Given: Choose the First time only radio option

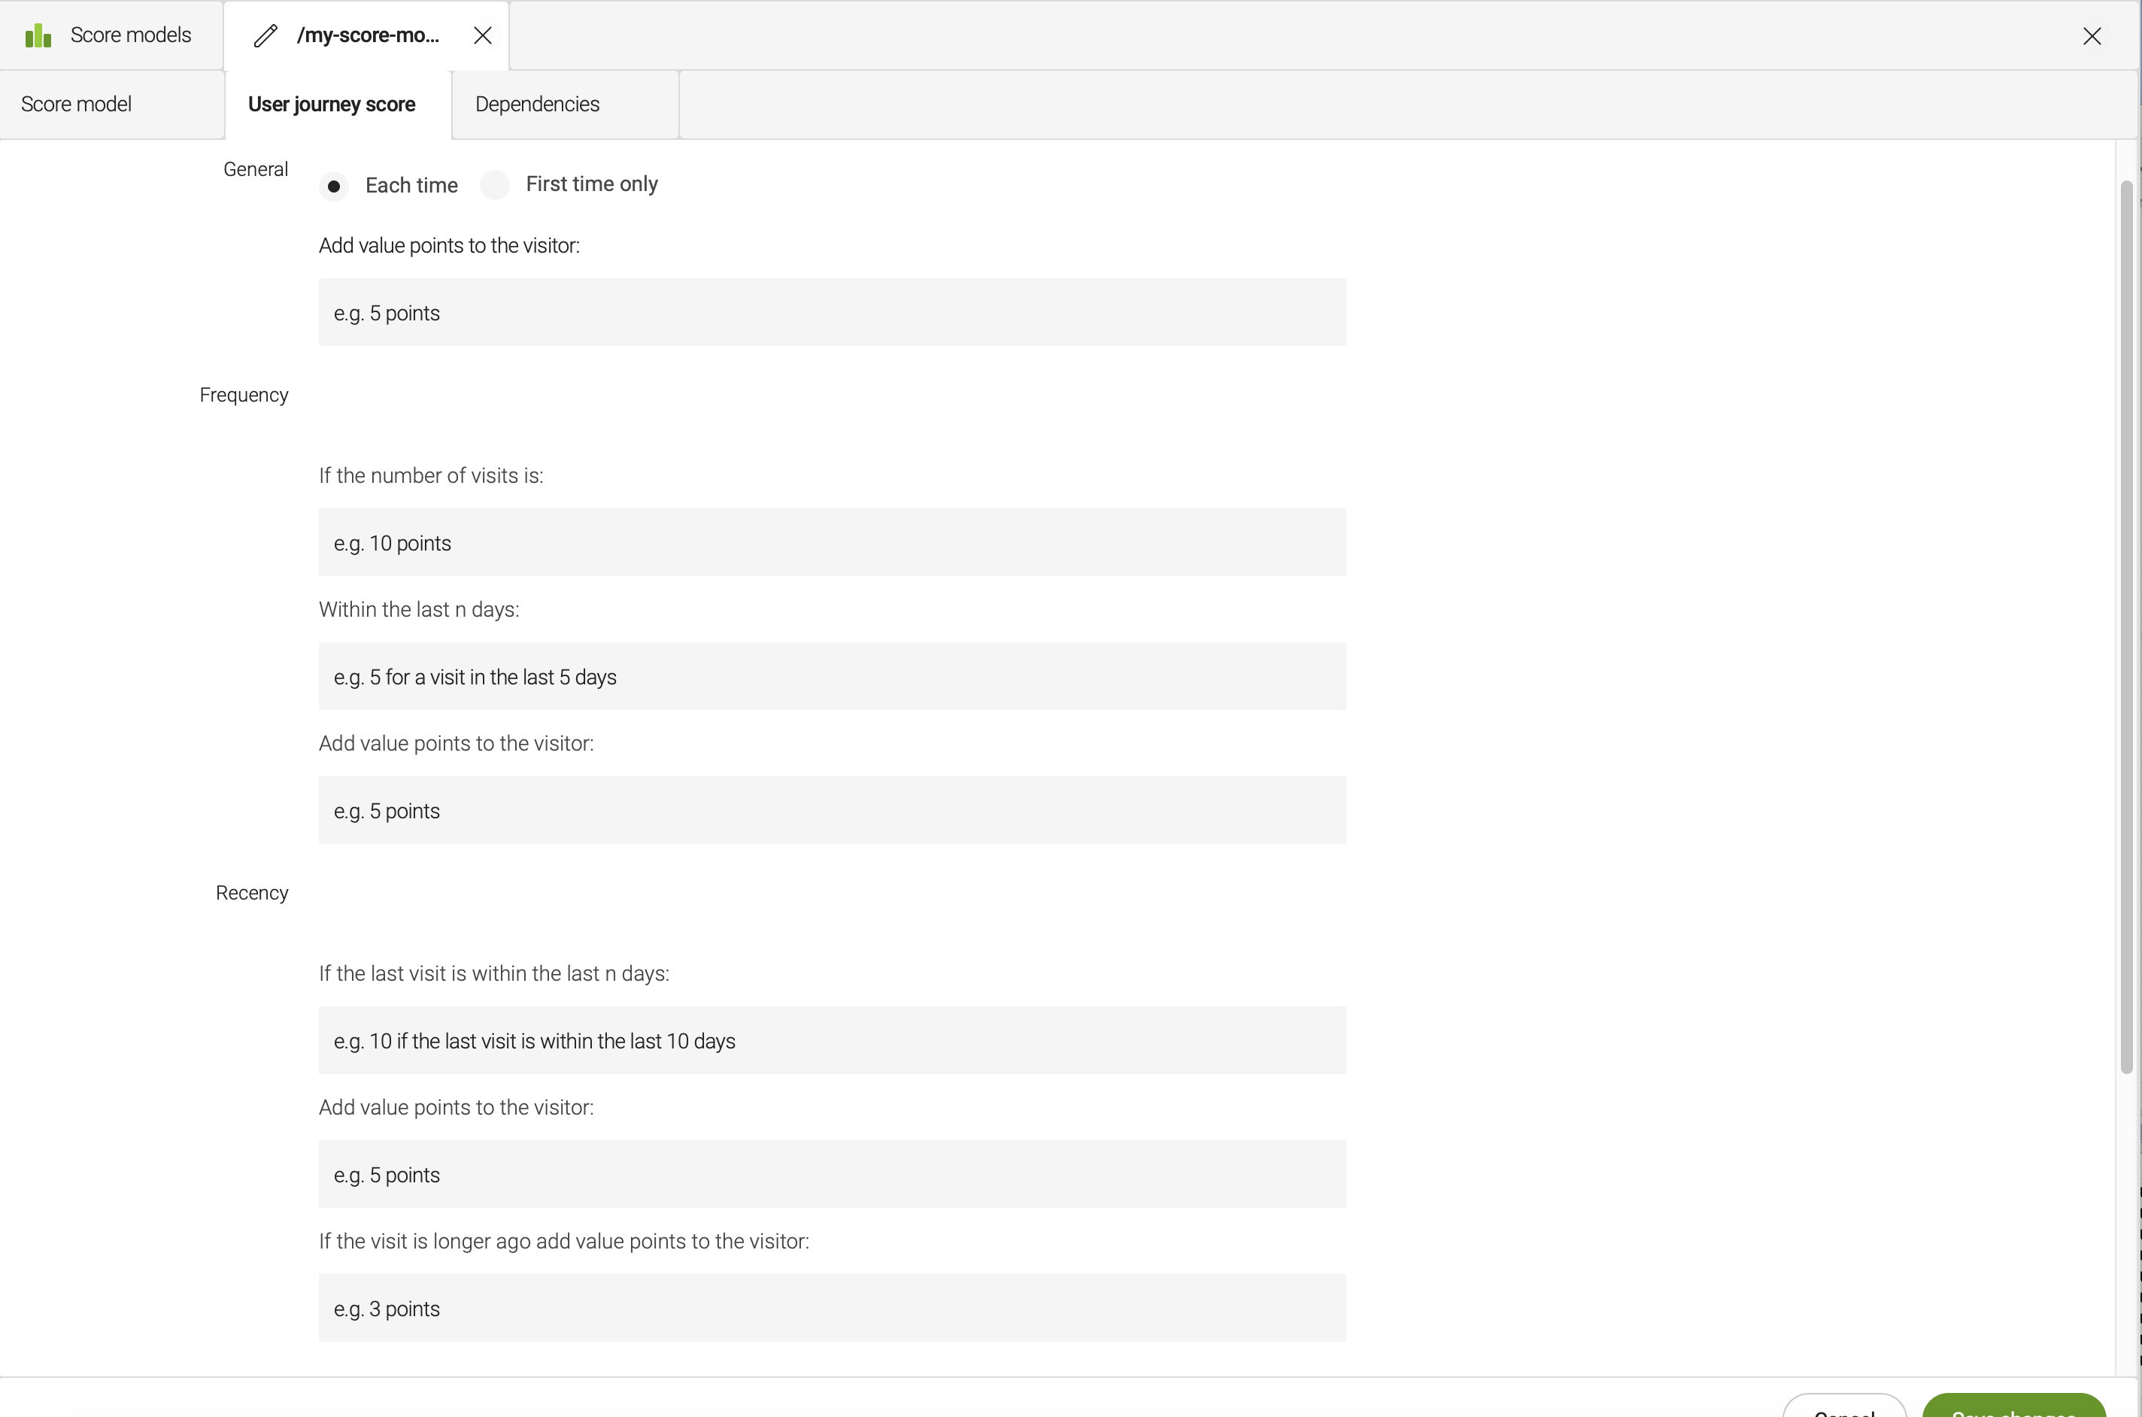Looking at the screenshot, I should 495,185.
